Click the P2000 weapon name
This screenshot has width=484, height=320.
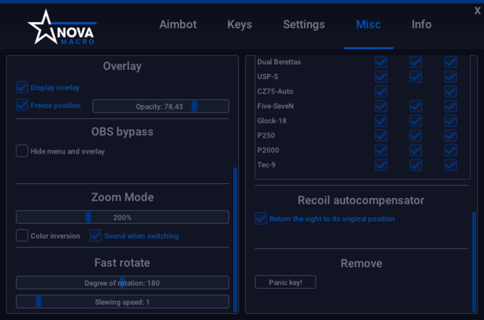click(268, 150)
